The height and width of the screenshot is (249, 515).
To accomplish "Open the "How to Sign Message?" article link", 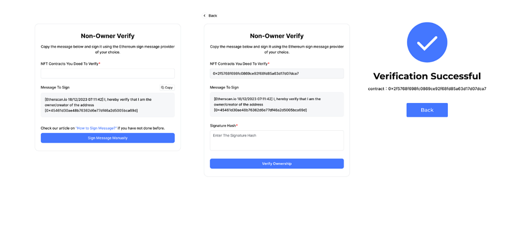I will 96,128.
